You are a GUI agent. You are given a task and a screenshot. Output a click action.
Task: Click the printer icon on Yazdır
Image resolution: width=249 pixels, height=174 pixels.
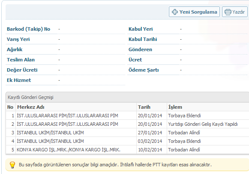pos(228,12)
